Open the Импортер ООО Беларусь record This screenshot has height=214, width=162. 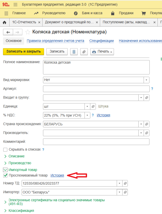pos(125,192)
